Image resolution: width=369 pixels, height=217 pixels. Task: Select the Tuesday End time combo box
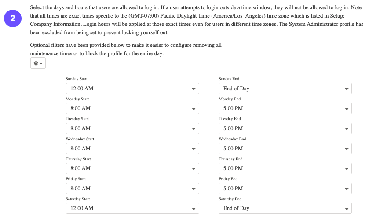pyautogui.click(x=285, y=128)
